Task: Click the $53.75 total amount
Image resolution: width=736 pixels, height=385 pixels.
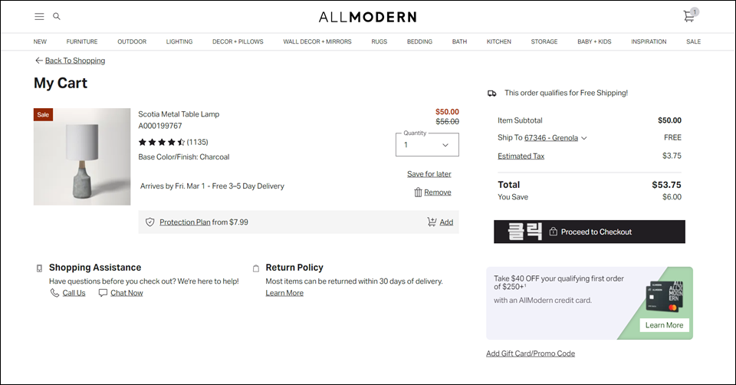Action: [666, 185]
